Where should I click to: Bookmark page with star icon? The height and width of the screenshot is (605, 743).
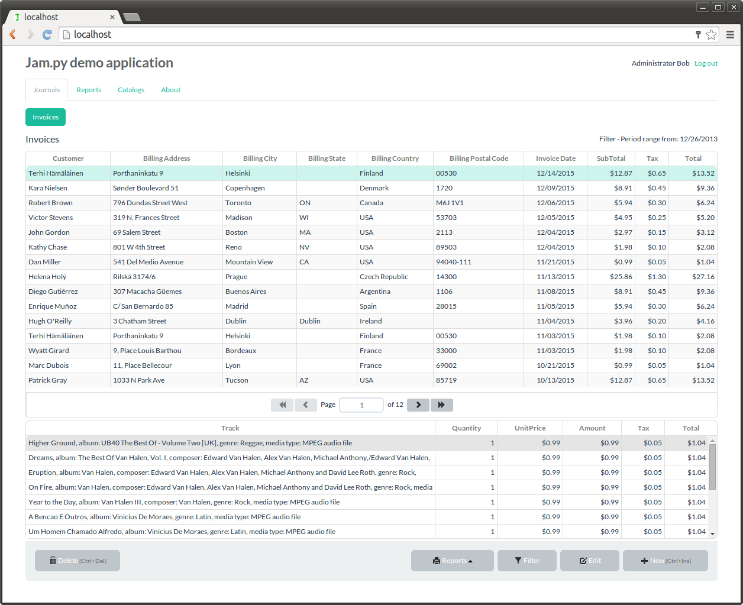[711, 35]
